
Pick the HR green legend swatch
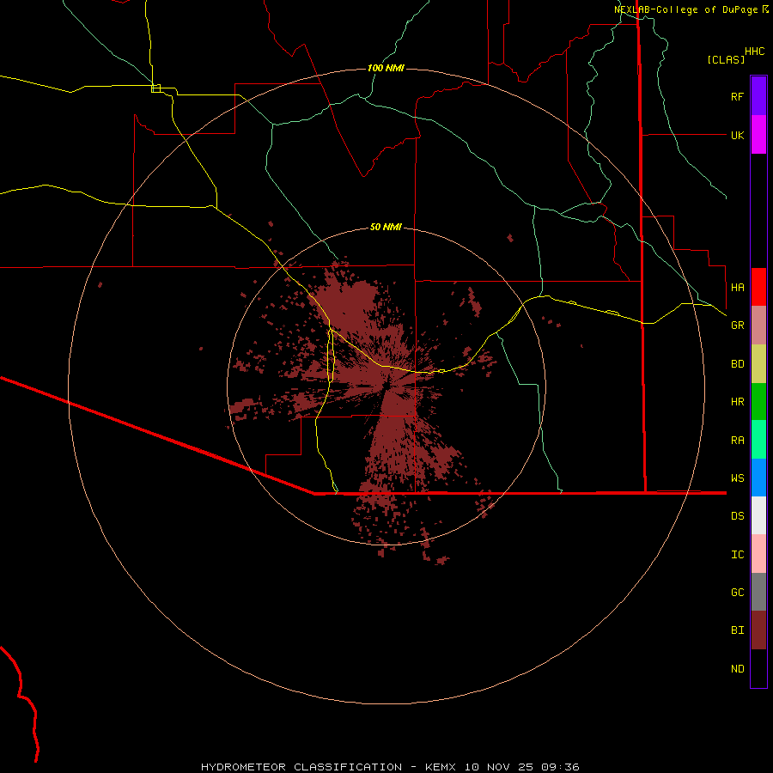758,402
